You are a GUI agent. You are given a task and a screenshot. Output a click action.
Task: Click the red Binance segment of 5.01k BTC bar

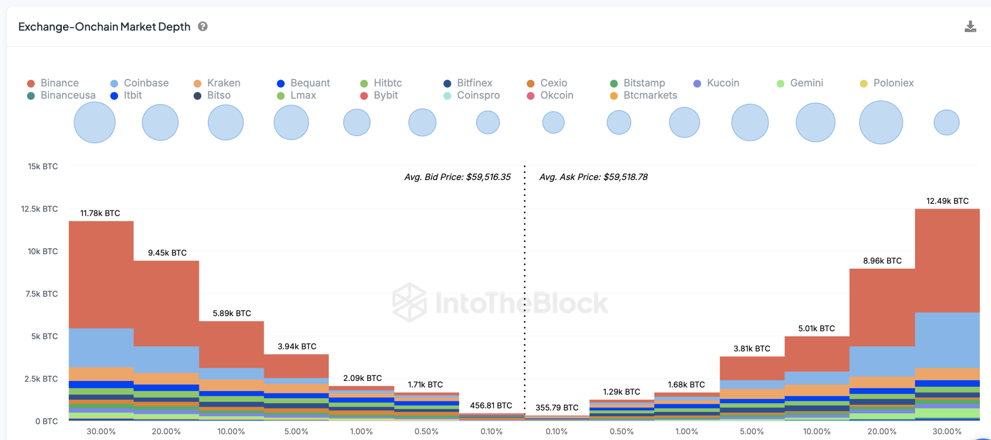(x=817, y=354)
